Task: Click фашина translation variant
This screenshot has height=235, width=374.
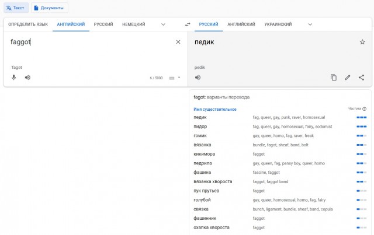Action: 202,173
